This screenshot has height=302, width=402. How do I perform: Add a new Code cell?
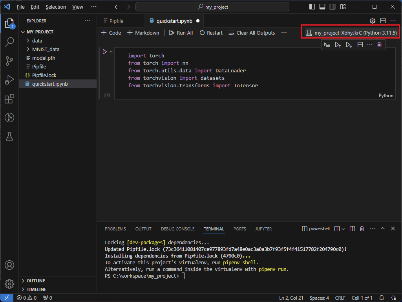click(x=111, y=33)
